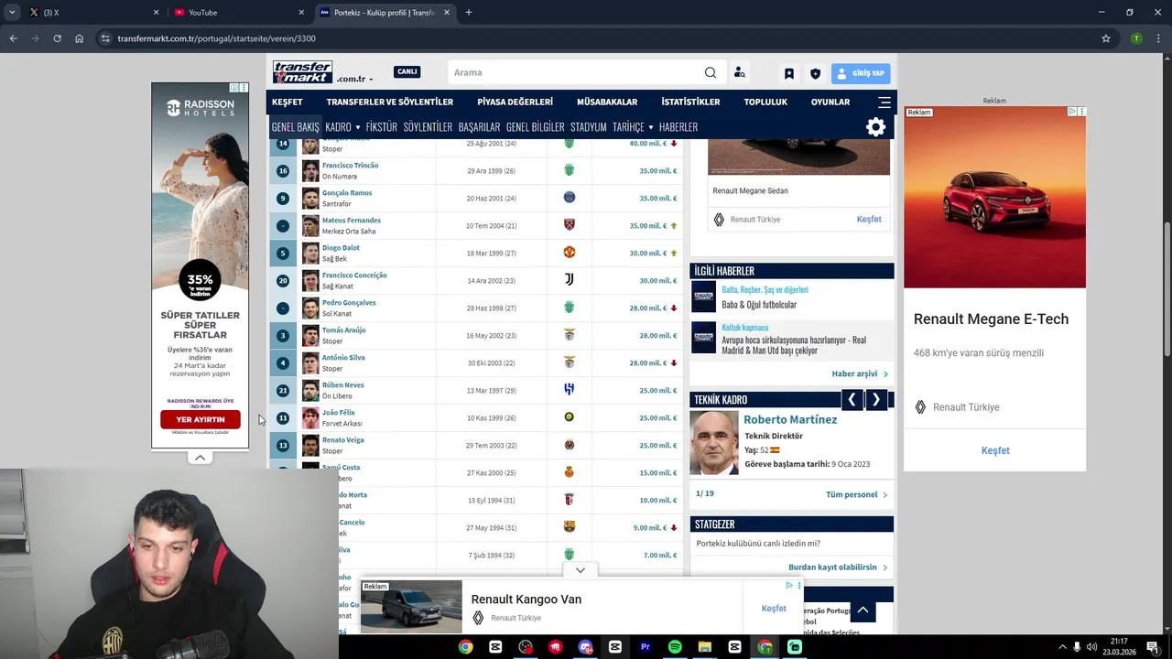
Task: Open File Explorer from the taskbar
Action: [x=705, y=647]
